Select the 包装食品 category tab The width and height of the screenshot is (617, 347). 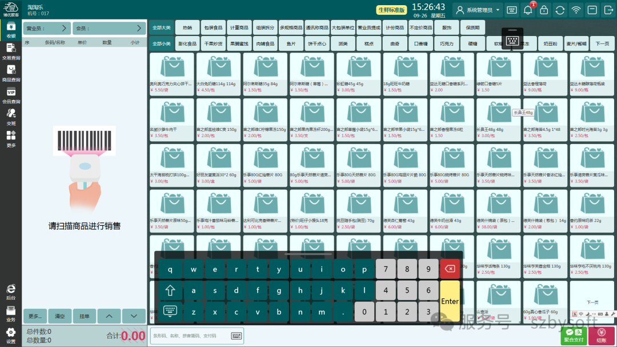tap(213, 27)
